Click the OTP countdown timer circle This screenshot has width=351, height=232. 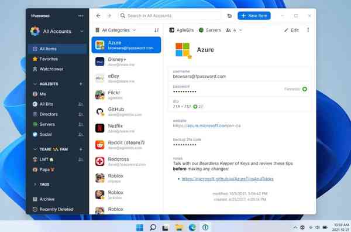195,107
